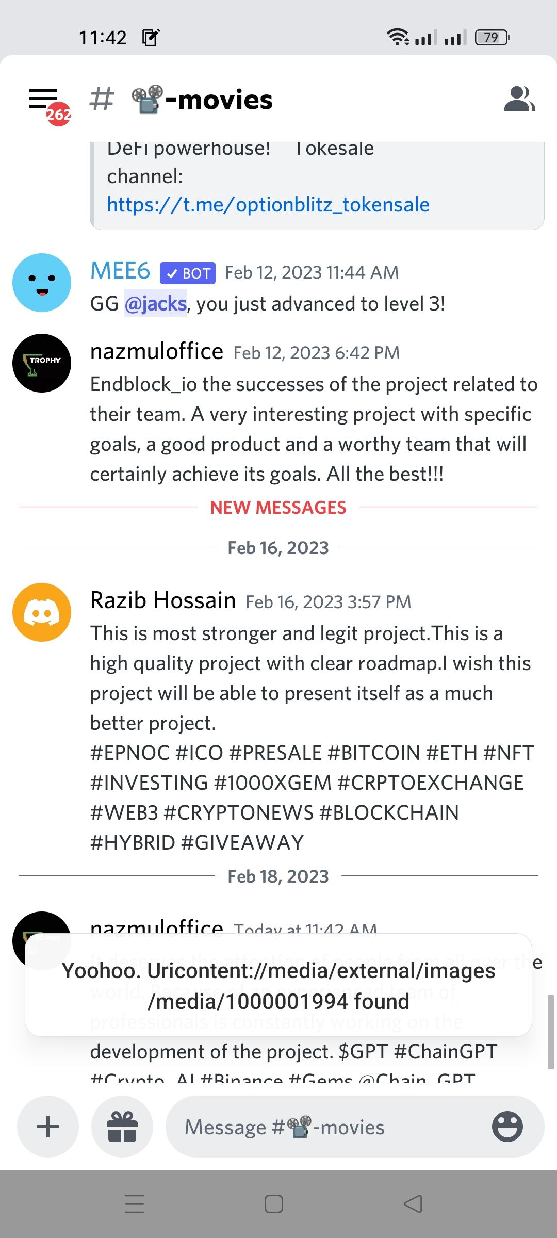Screen dimensions: 557x1238
Task: Tap the MEE6 username
Action: click(120, 271)
